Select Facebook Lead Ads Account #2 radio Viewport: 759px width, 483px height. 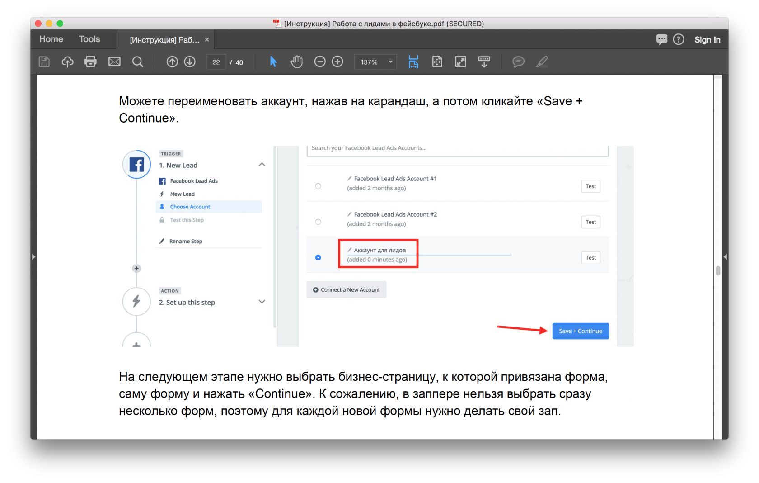point(318,222)
